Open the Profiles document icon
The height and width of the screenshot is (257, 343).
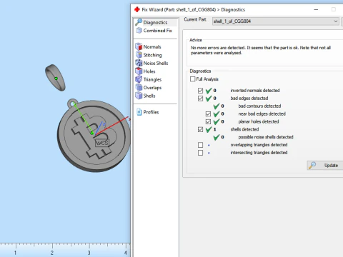tap(139, 112)
